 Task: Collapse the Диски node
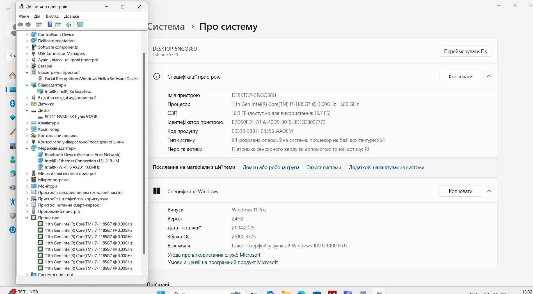[27, 110]
